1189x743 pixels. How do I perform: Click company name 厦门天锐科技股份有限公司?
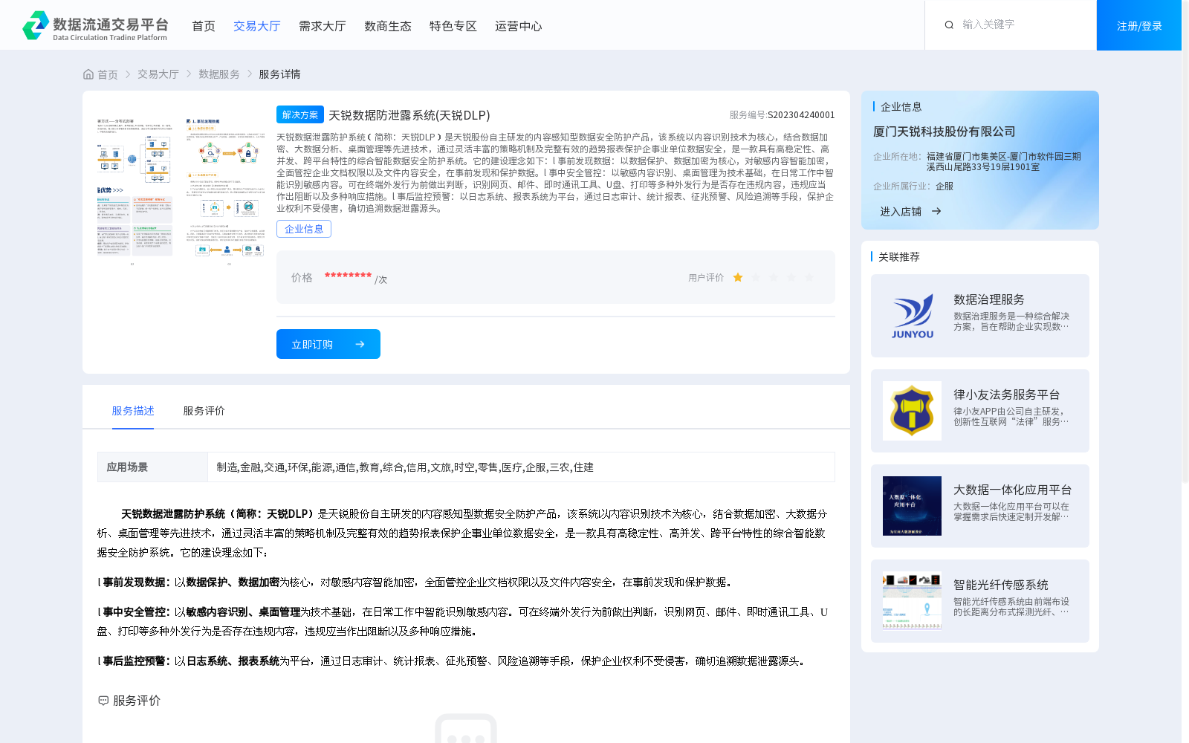945,132
